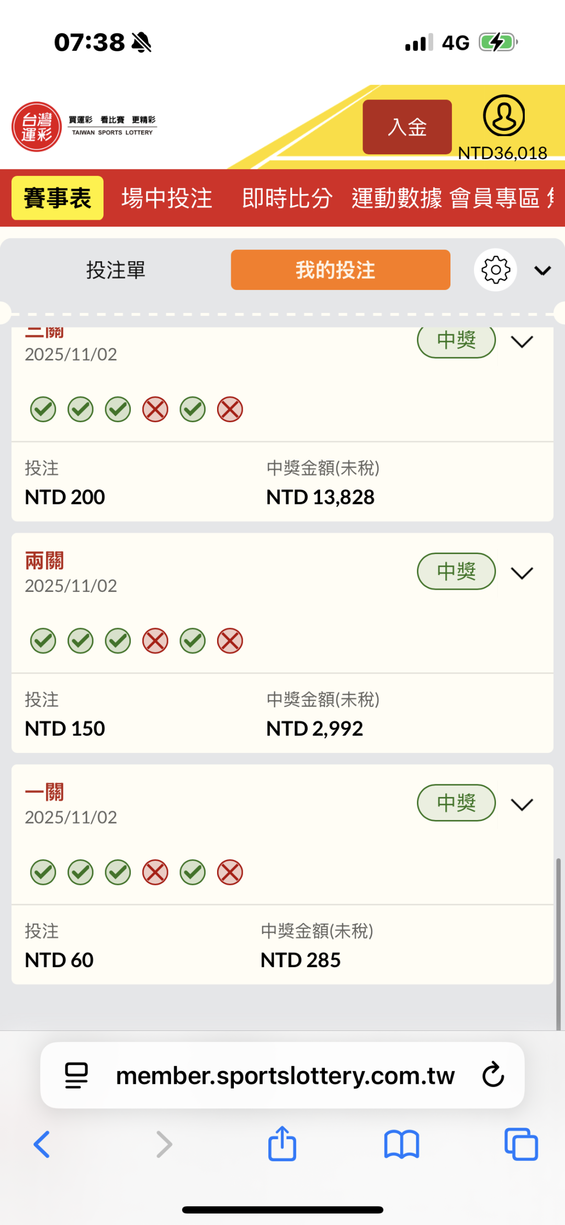The width and height of the screenshot is (565, 1225).
Task: Open Safari share sheet
Action: [x=282, y=1144]
